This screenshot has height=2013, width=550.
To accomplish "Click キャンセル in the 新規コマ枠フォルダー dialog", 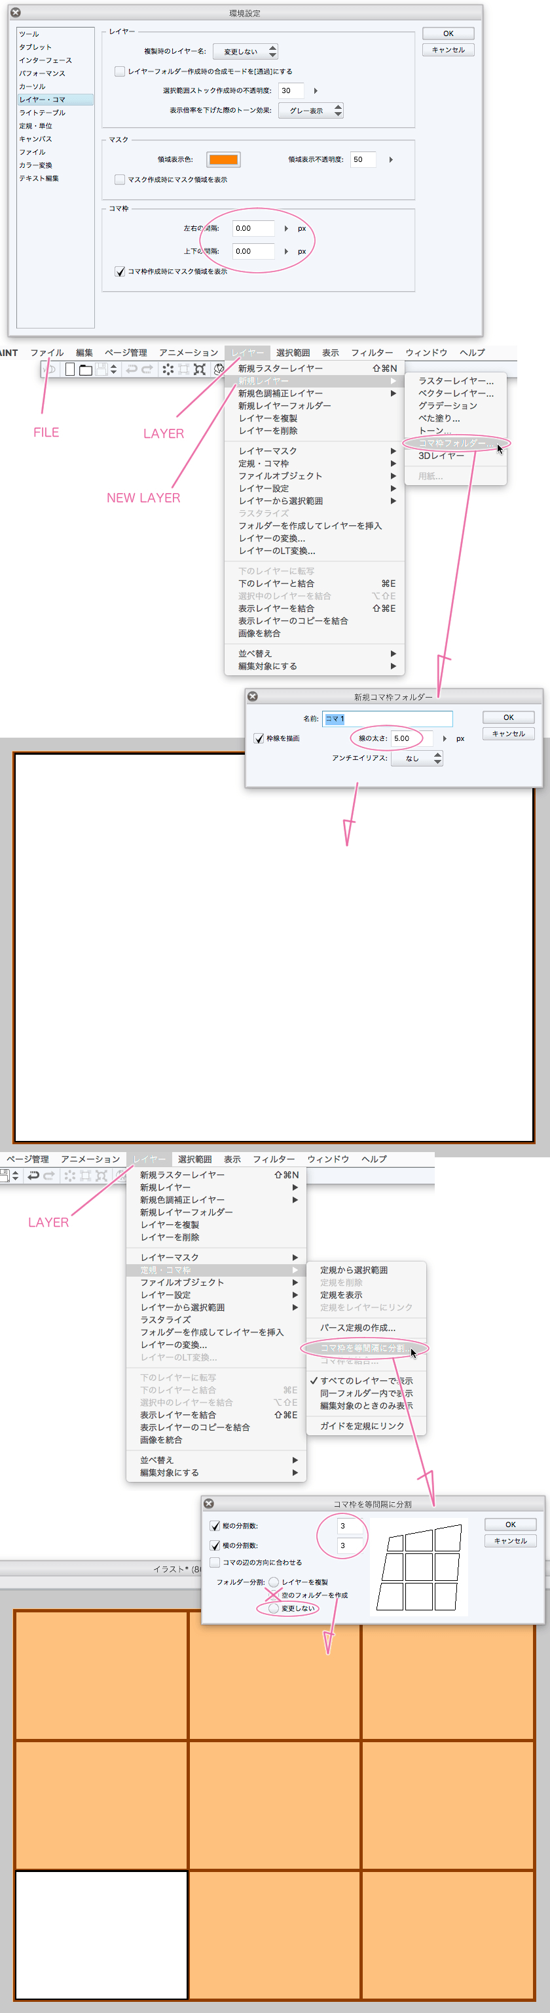I will tap(509, 734).
